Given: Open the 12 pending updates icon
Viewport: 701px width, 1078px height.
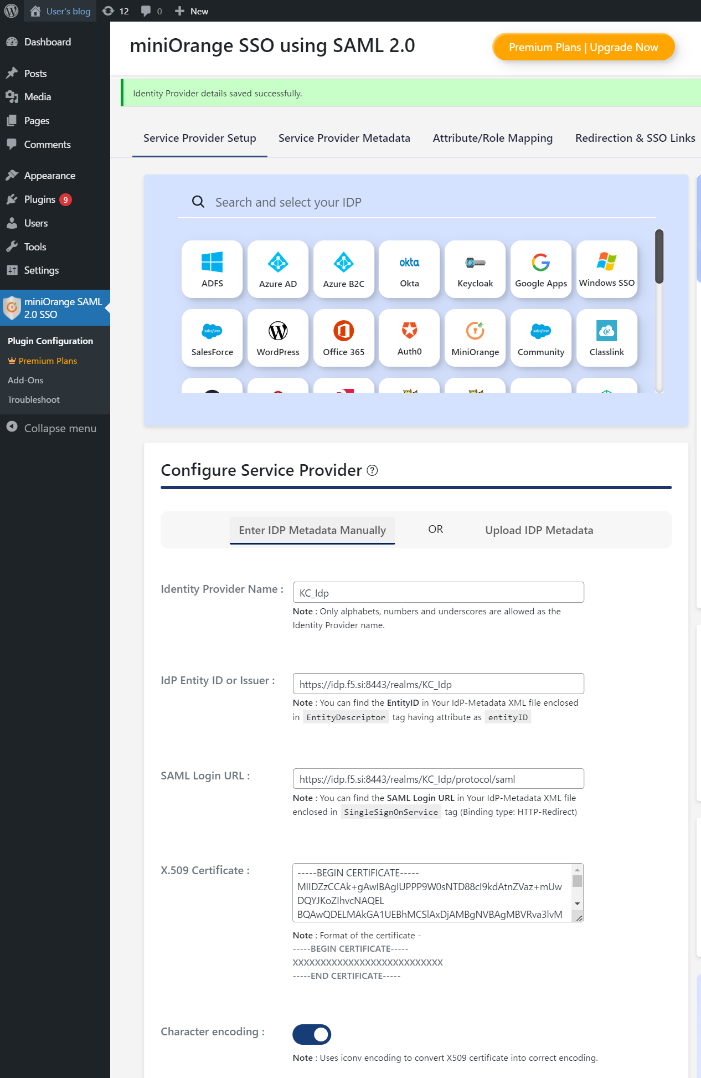Looking at the screenshot, I should click(116, 11).
